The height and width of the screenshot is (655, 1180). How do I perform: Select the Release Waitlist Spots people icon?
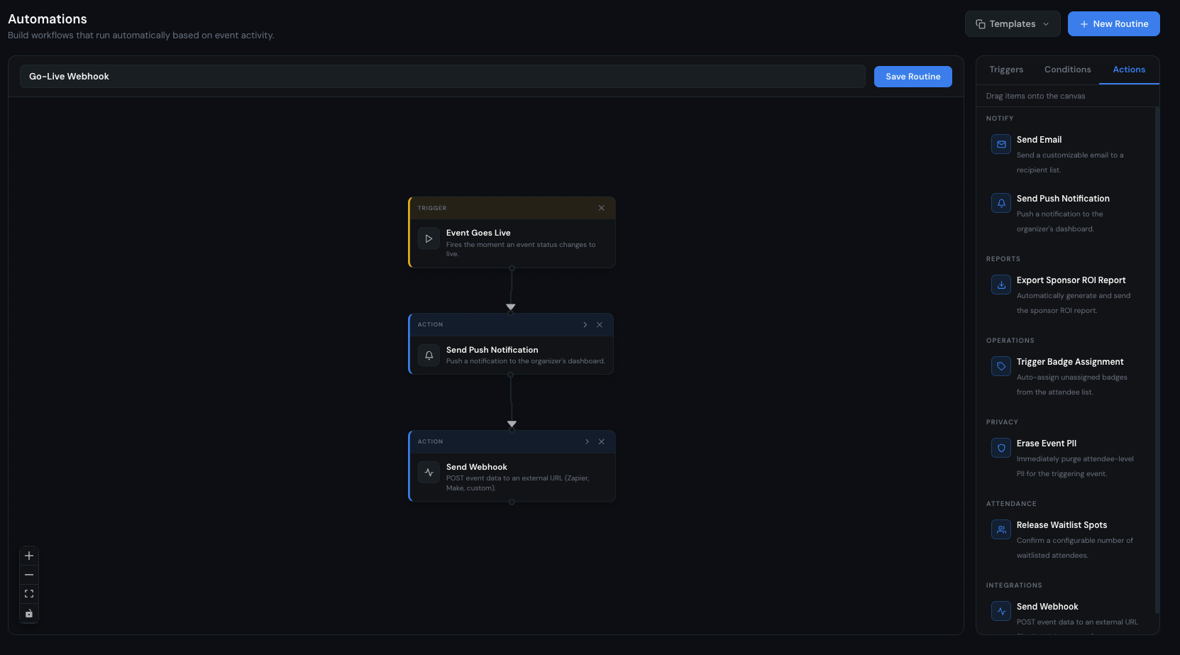(x=1001, y=529)
